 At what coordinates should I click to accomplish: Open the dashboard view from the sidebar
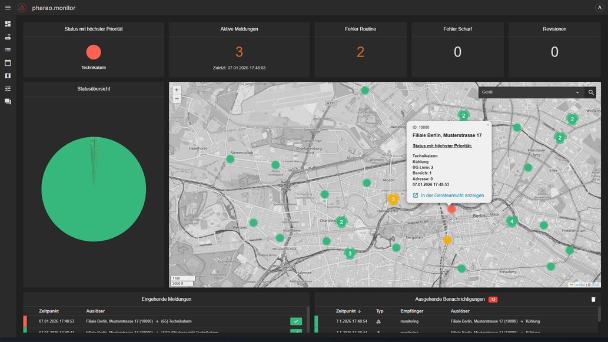8,24
